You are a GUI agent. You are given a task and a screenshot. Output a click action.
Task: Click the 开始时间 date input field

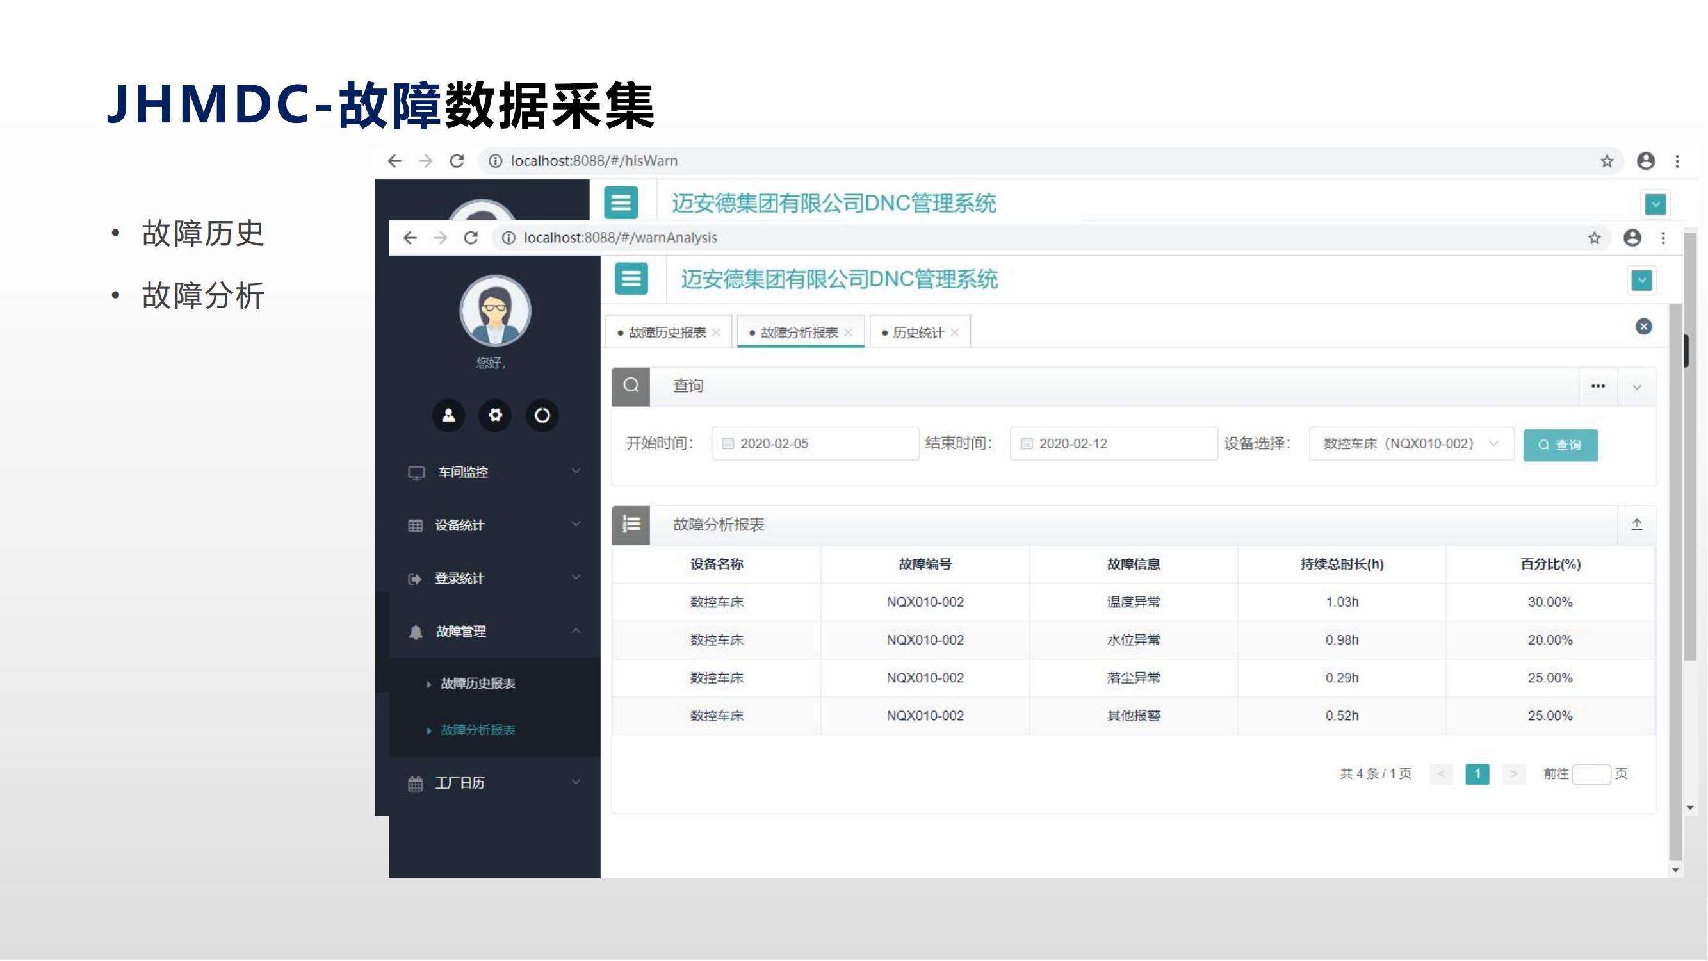815,444
